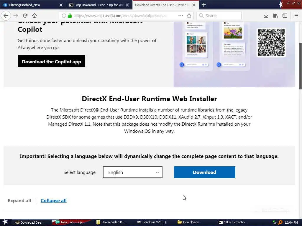
Task: Click the vertical page scrollbar thumb
Action: [300, 66]
